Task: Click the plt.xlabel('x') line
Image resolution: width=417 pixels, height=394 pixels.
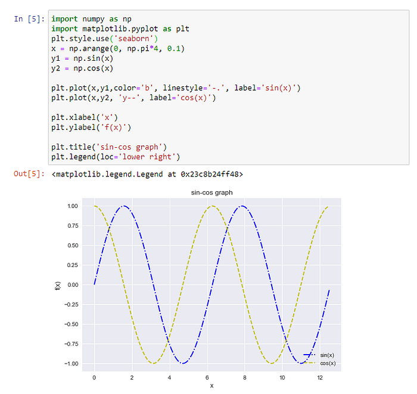Action: (x=85, y=117)
